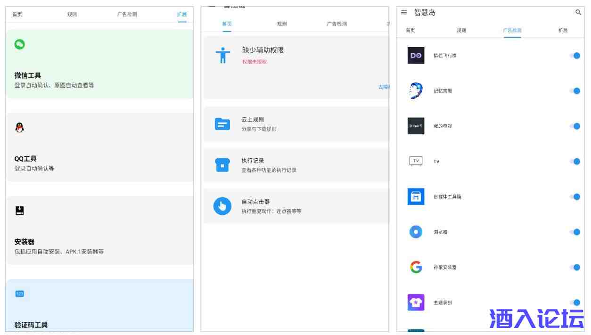591x335 pixels.
Task: Tap the QQ penguin icon
Action: (19, 127)
